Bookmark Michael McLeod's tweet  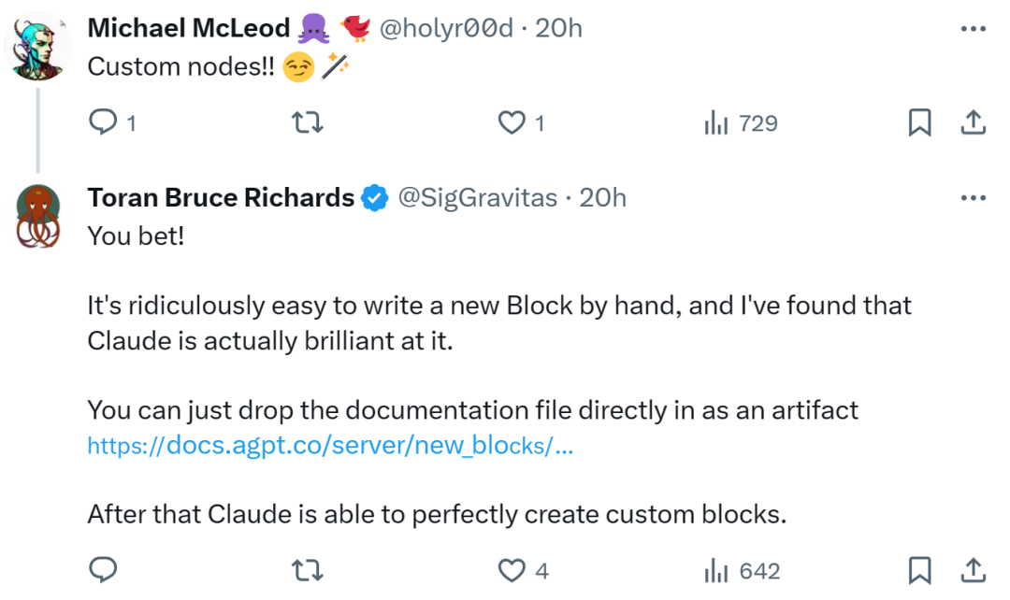pyautogui.click(x=920, y=122)
